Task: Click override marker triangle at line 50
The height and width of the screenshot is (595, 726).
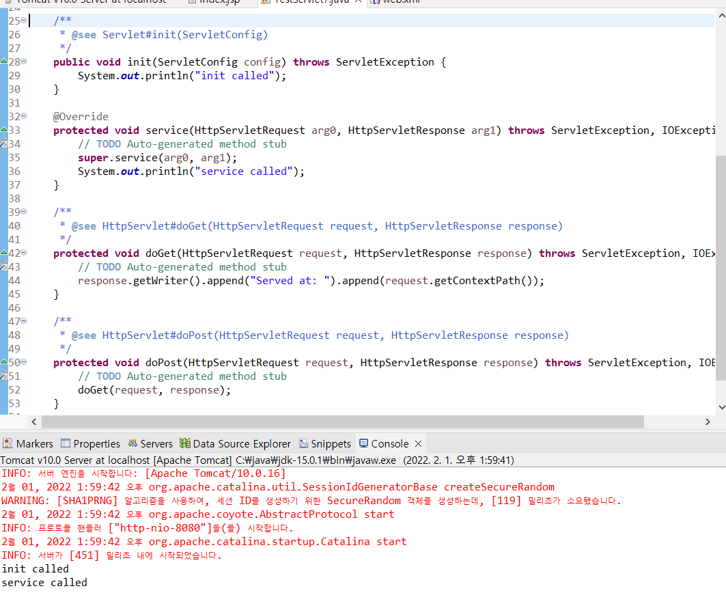Action: [4, 362]
